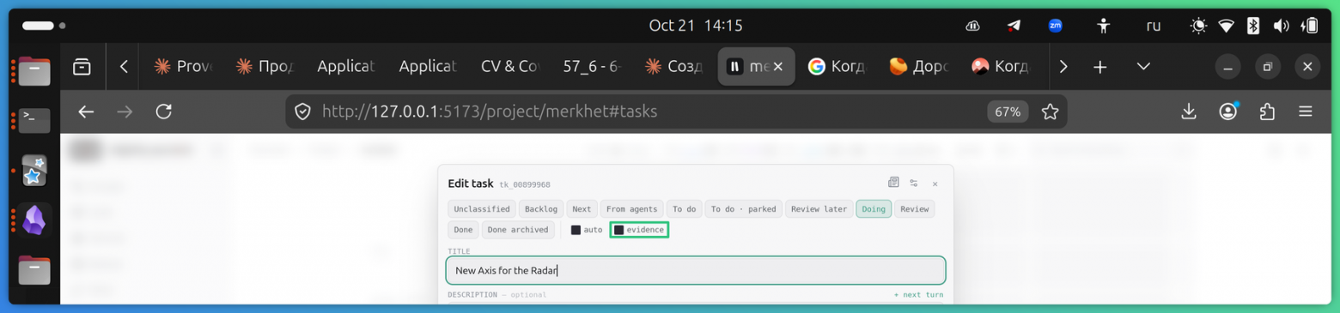Open the accessibility menu
Image resolution: width=1340 pixels, height=313 pixels.
click(1104, 26)
